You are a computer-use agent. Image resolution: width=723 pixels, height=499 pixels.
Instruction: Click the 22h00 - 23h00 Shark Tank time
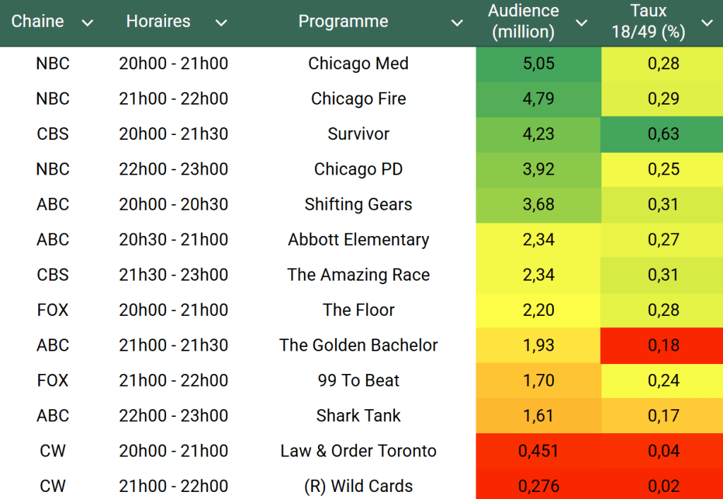tap(173, 416)
